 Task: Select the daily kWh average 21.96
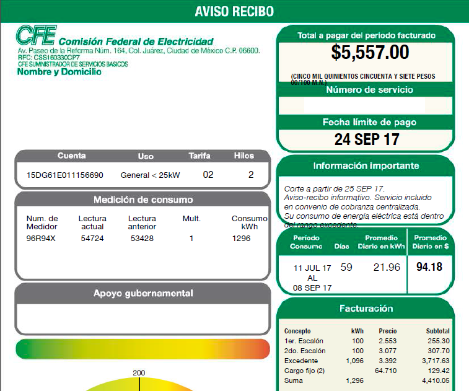pyautogui.click(x=387, y=267)
